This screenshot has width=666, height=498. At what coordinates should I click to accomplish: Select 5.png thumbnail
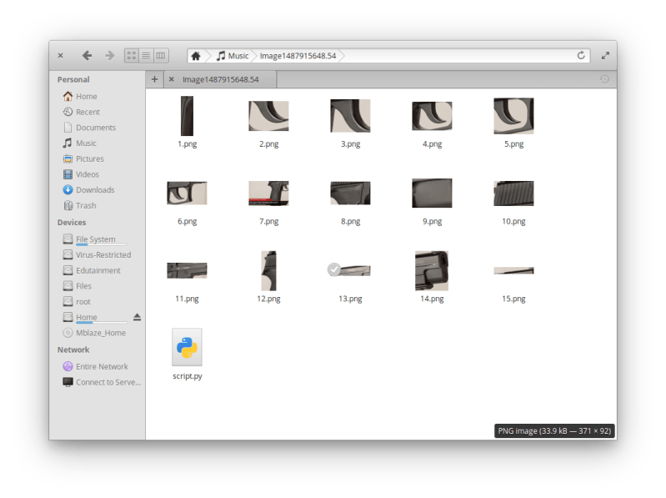click(513, 116)
